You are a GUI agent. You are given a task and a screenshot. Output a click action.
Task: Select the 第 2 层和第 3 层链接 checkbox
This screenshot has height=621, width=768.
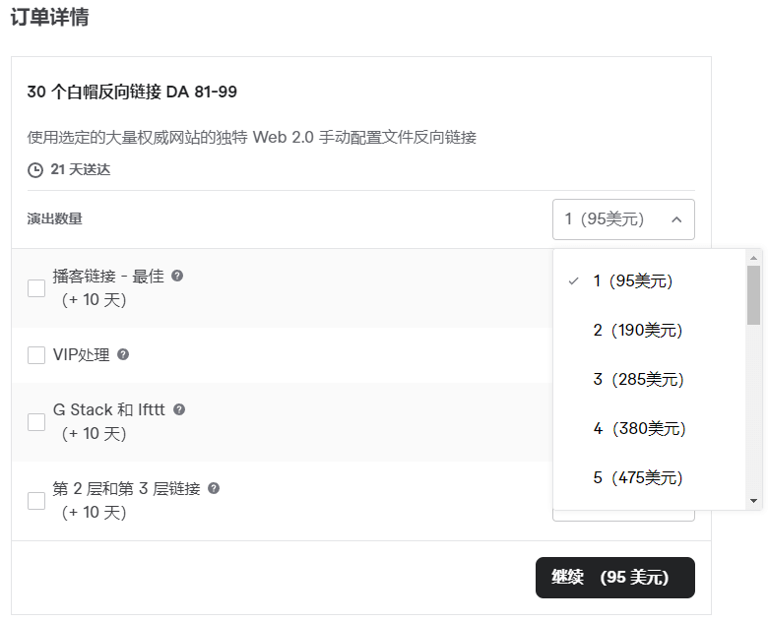coord(36,501)
